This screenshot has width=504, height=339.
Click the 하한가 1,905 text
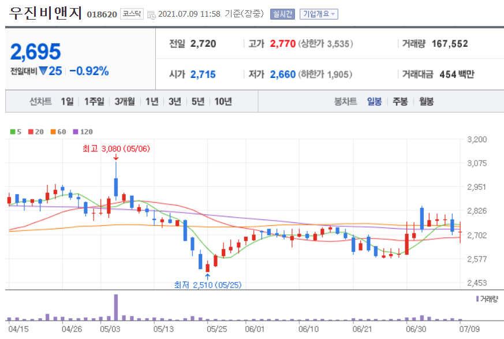[325, 74]
